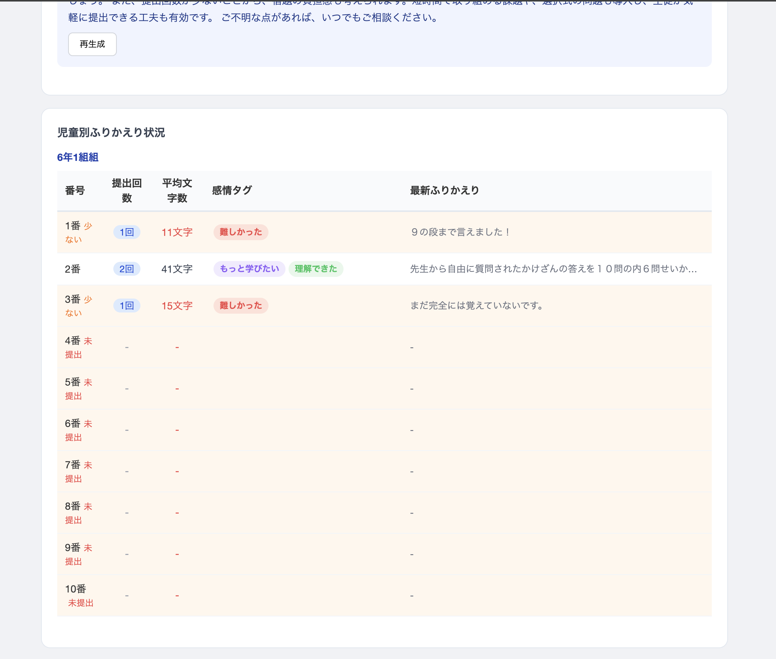Click the 提出回数 column header

[126, 191]
